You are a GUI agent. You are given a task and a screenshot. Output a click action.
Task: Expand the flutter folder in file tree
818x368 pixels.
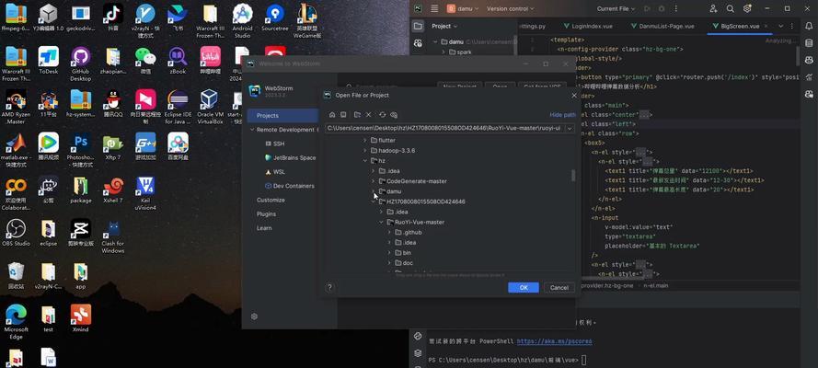point(364,140)
